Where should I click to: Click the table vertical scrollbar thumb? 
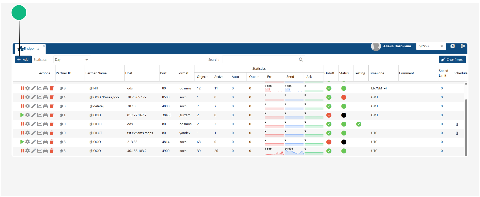(466, 127)
